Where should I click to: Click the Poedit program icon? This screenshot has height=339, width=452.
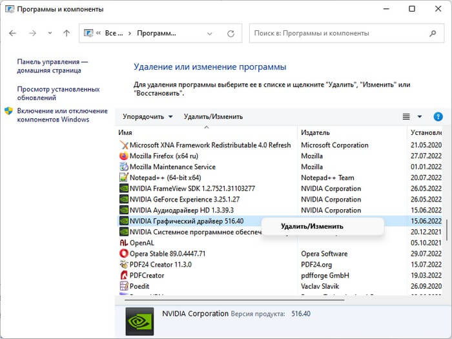[124, 286]
